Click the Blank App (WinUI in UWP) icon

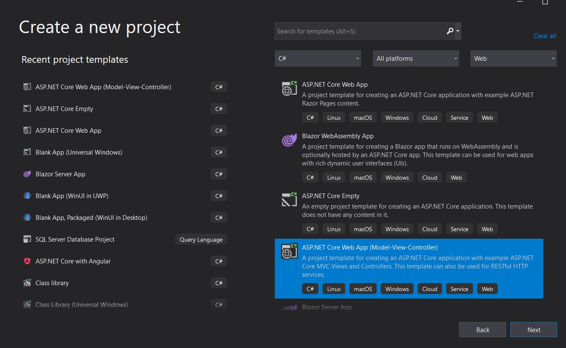[27, 196]
